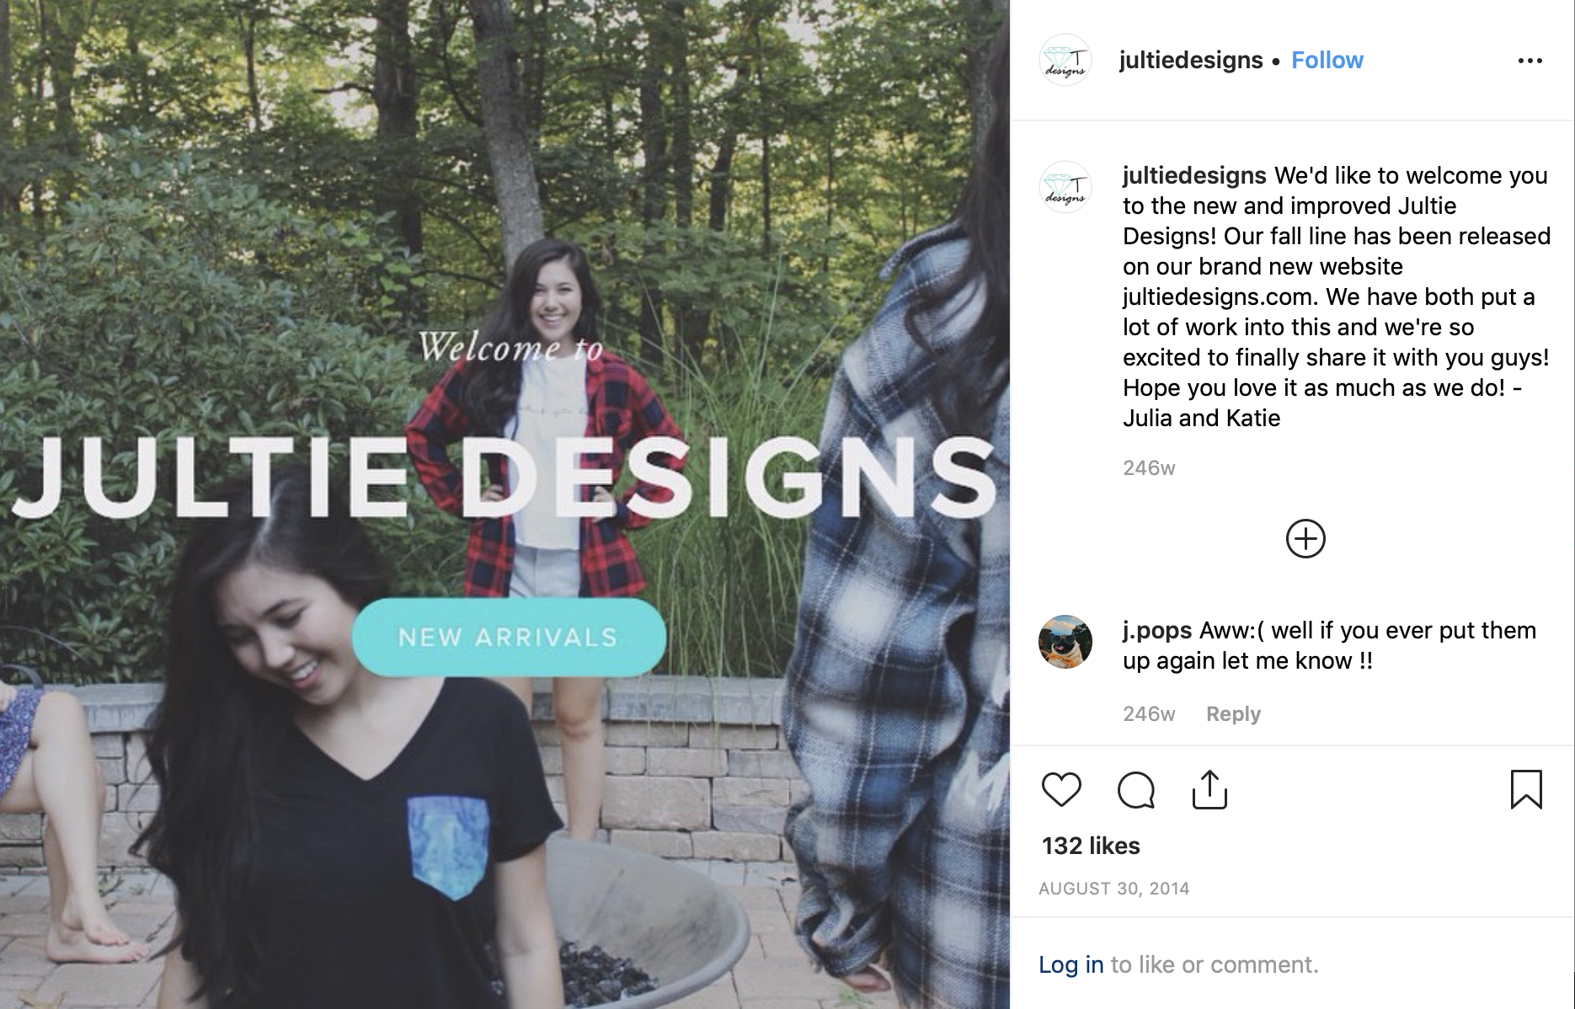Open the three-dot more options menu
Screen dimensions: 1575x1009
coord(1530,61)
